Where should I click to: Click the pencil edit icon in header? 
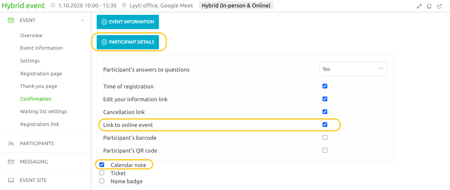point(419,6)
